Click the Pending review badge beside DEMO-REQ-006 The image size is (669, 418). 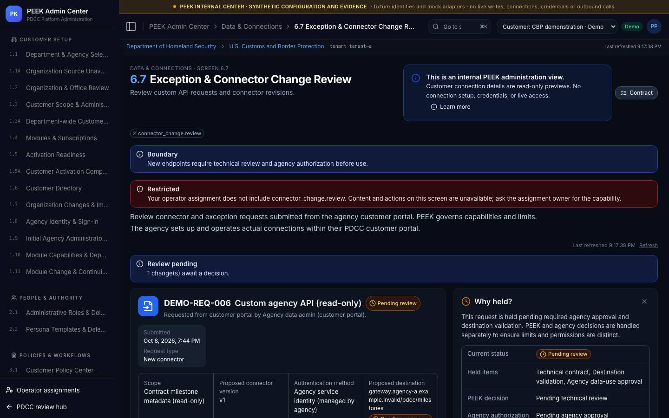[x=393, y=303]
